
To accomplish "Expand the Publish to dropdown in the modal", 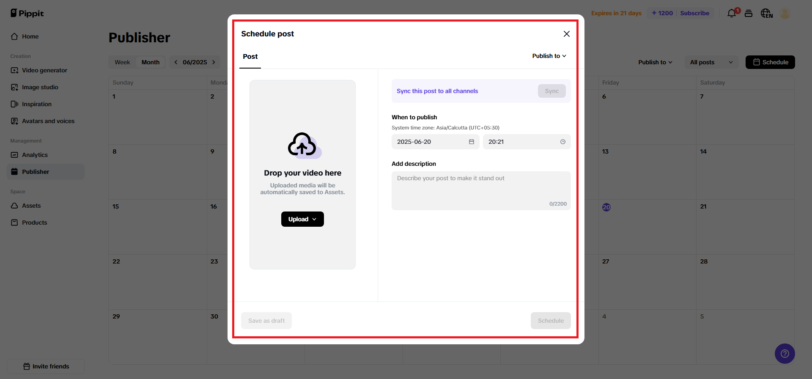I will point(549,56).
